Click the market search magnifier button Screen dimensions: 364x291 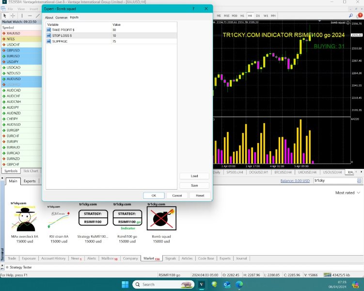pyautogui.click(x=359, y=180)
